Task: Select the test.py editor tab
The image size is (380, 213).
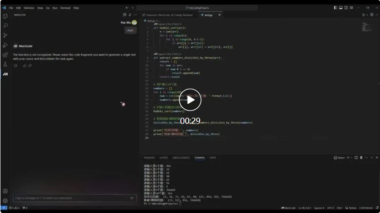Action: pos(208,15)
